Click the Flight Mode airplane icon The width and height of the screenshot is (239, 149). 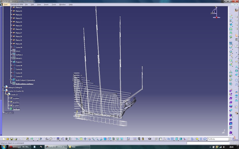point(77,139)
